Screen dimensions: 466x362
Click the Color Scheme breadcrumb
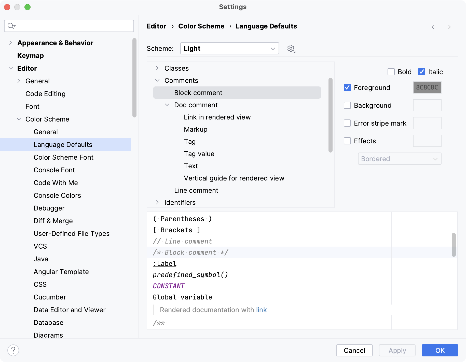coord(201,26)
